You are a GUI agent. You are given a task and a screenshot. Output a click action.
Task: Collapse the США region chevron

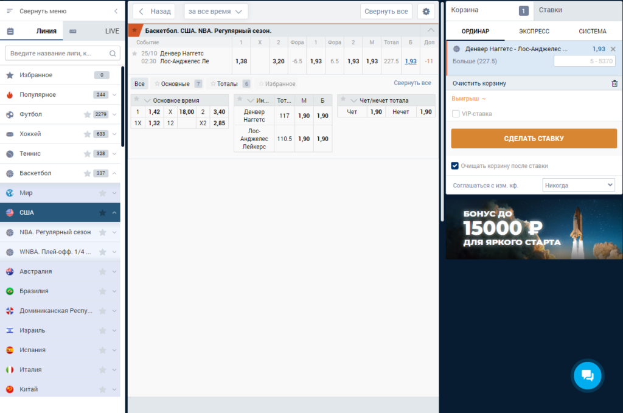click(x=114, y=212)
